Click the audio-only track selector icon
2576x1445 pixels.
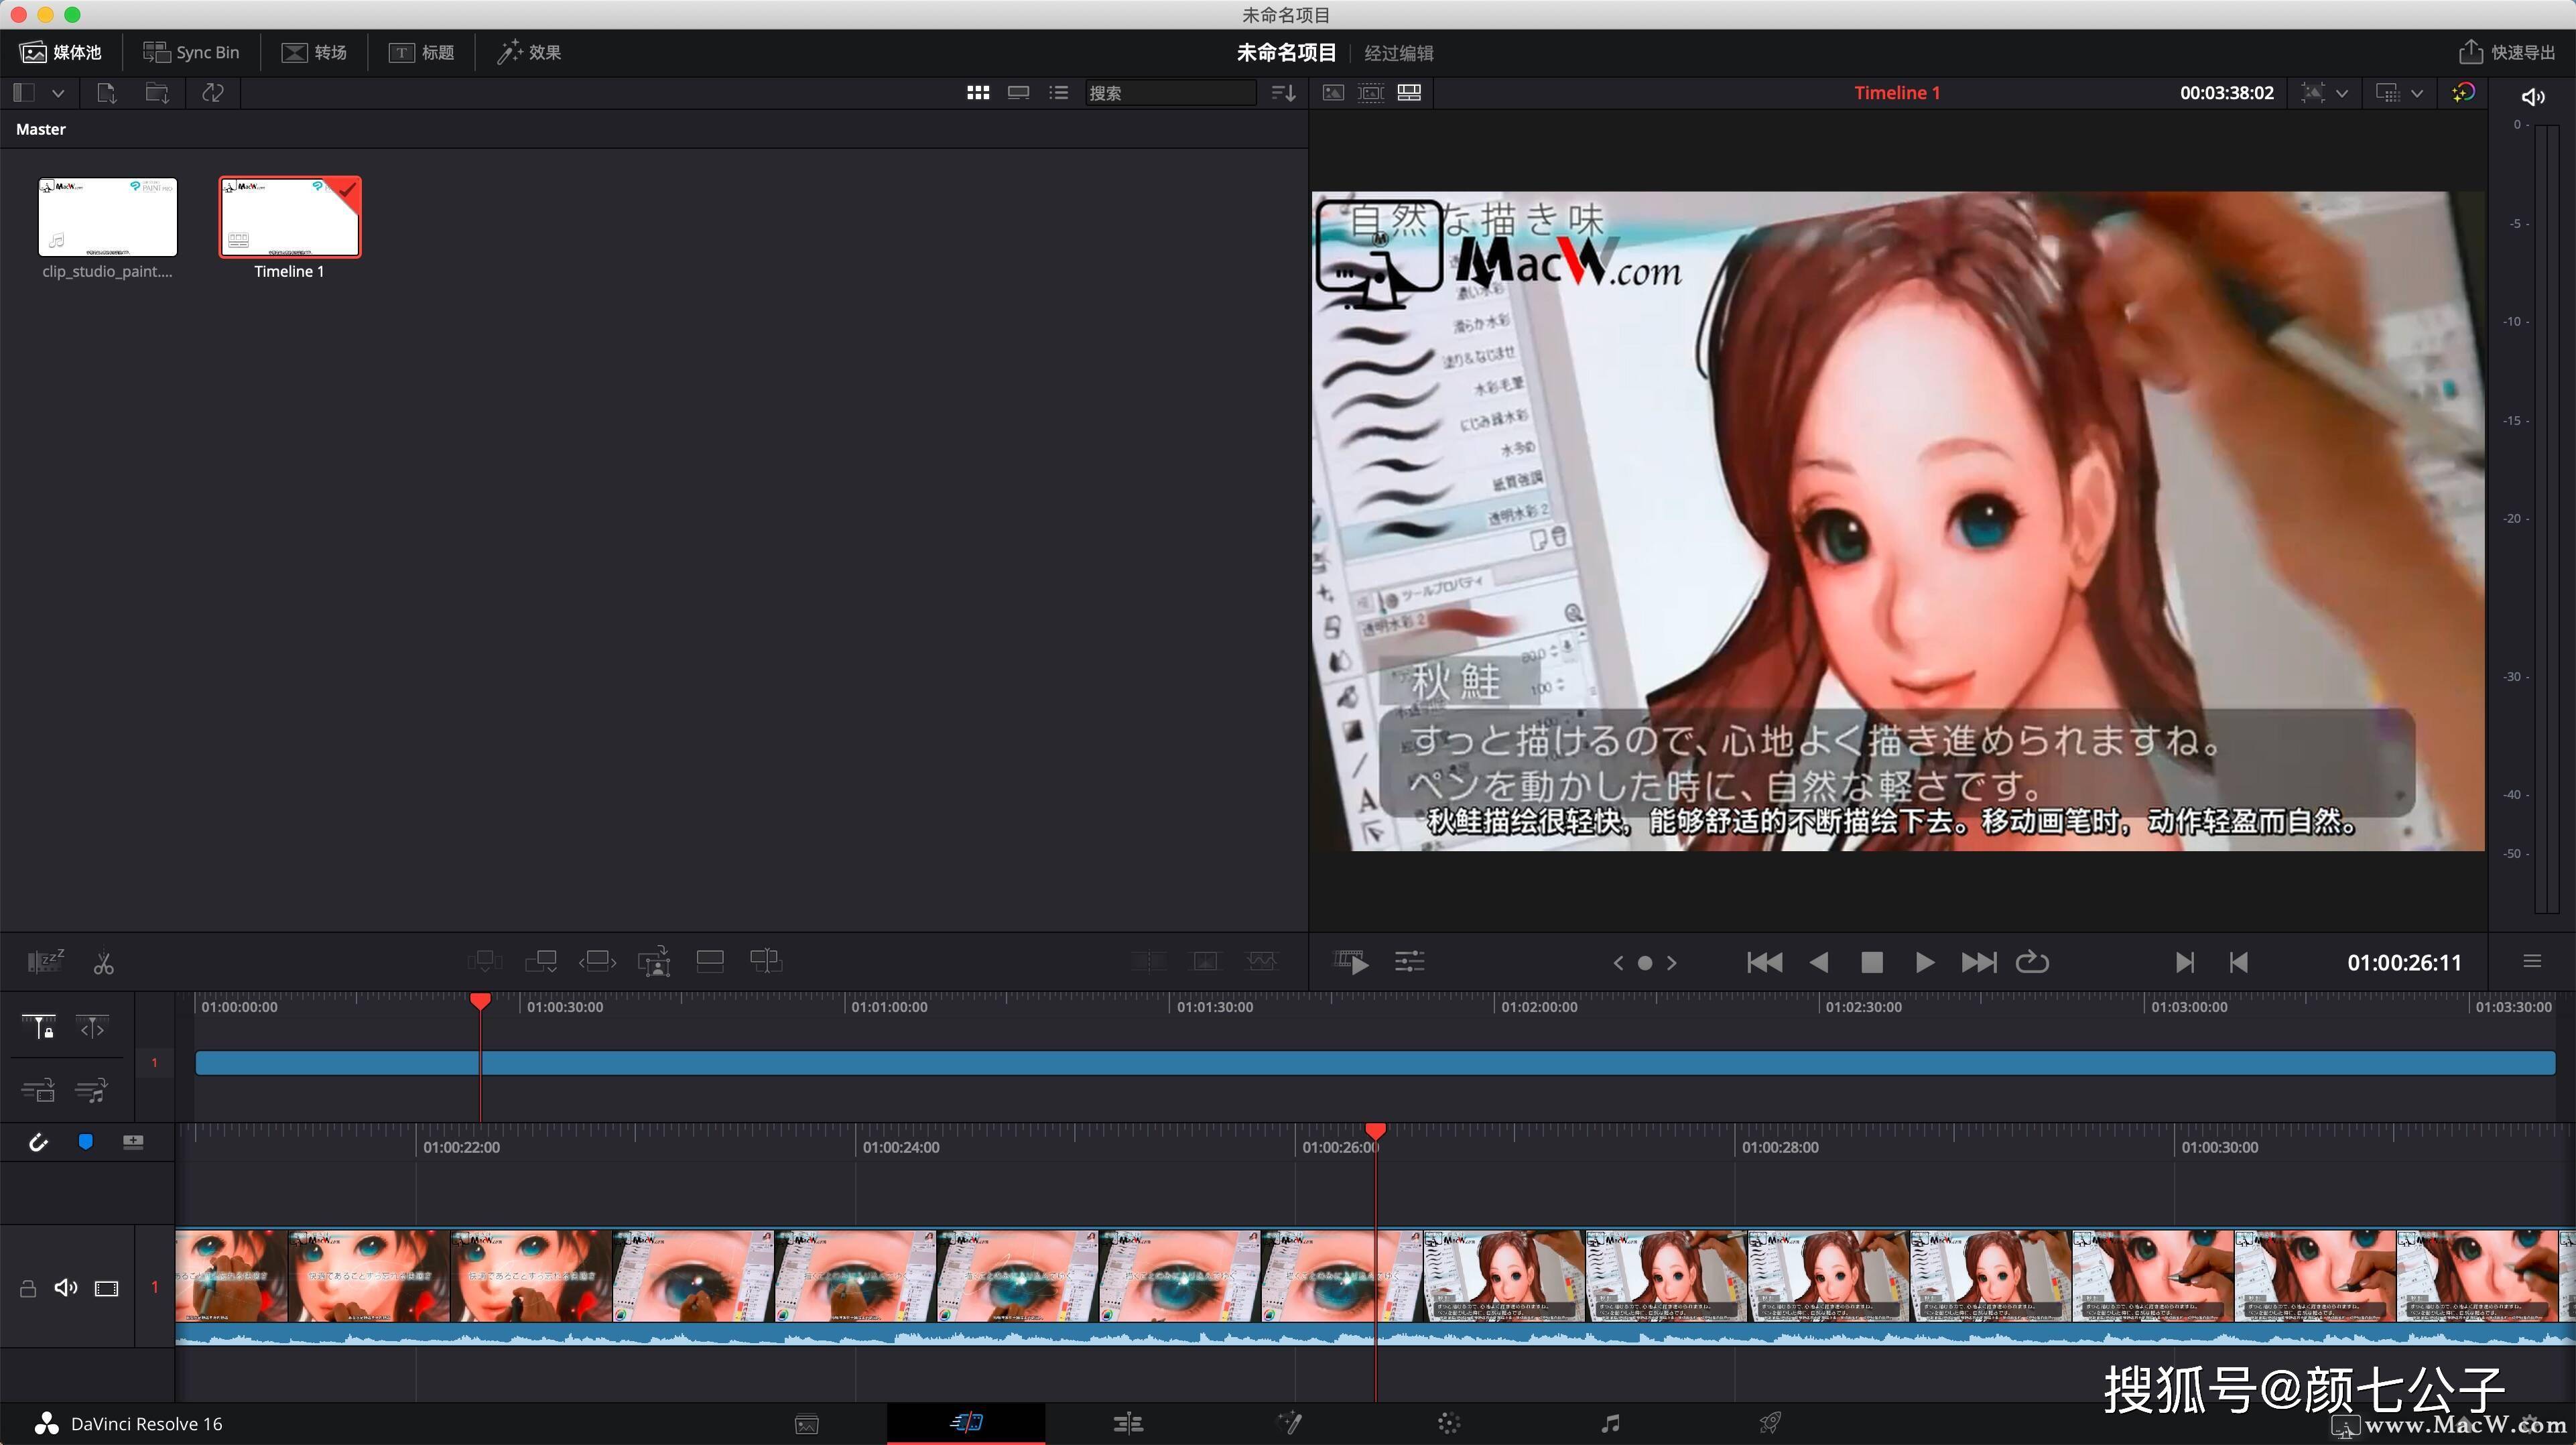91,1090
